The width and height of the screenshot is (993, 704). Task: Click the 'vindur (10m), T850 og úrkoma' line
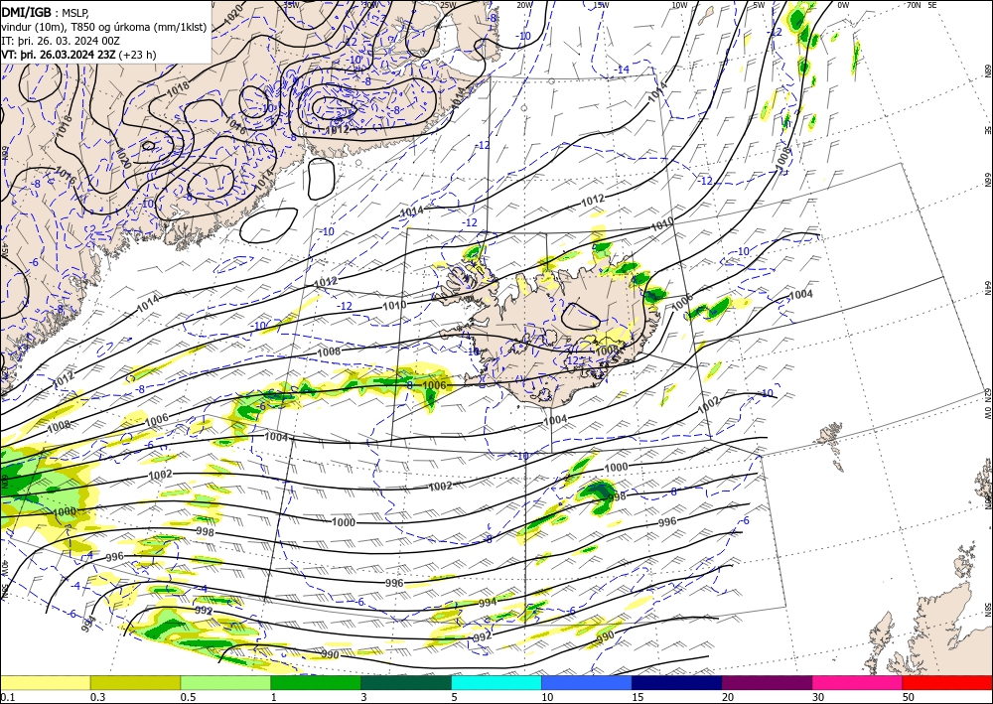[104, 27]
